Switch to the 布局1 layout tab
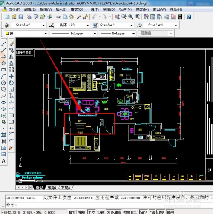 click(52, 188)
